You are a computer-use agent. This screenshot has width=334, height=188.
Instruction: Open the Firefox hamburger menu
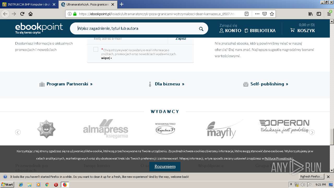[329, 14]
